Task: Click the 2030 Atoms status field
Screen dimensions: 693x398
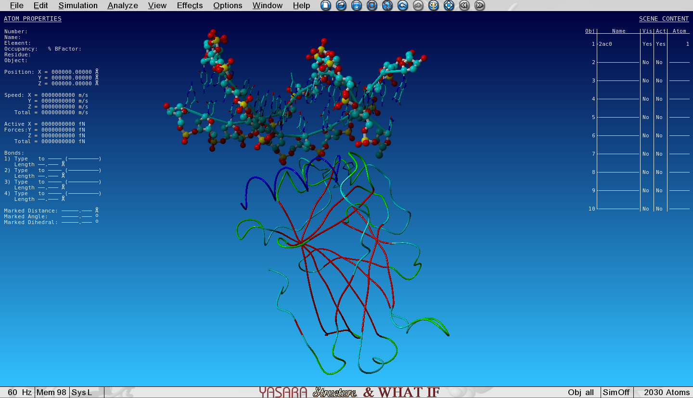Action: [667, 392]
